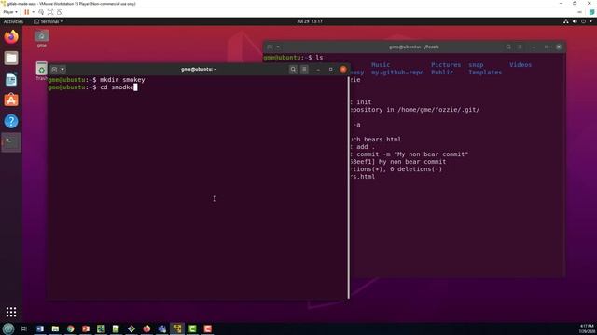Click new tab icon in fozzie terminal
The width and height of the screenshot is (597, 335).
pos(270,47)
